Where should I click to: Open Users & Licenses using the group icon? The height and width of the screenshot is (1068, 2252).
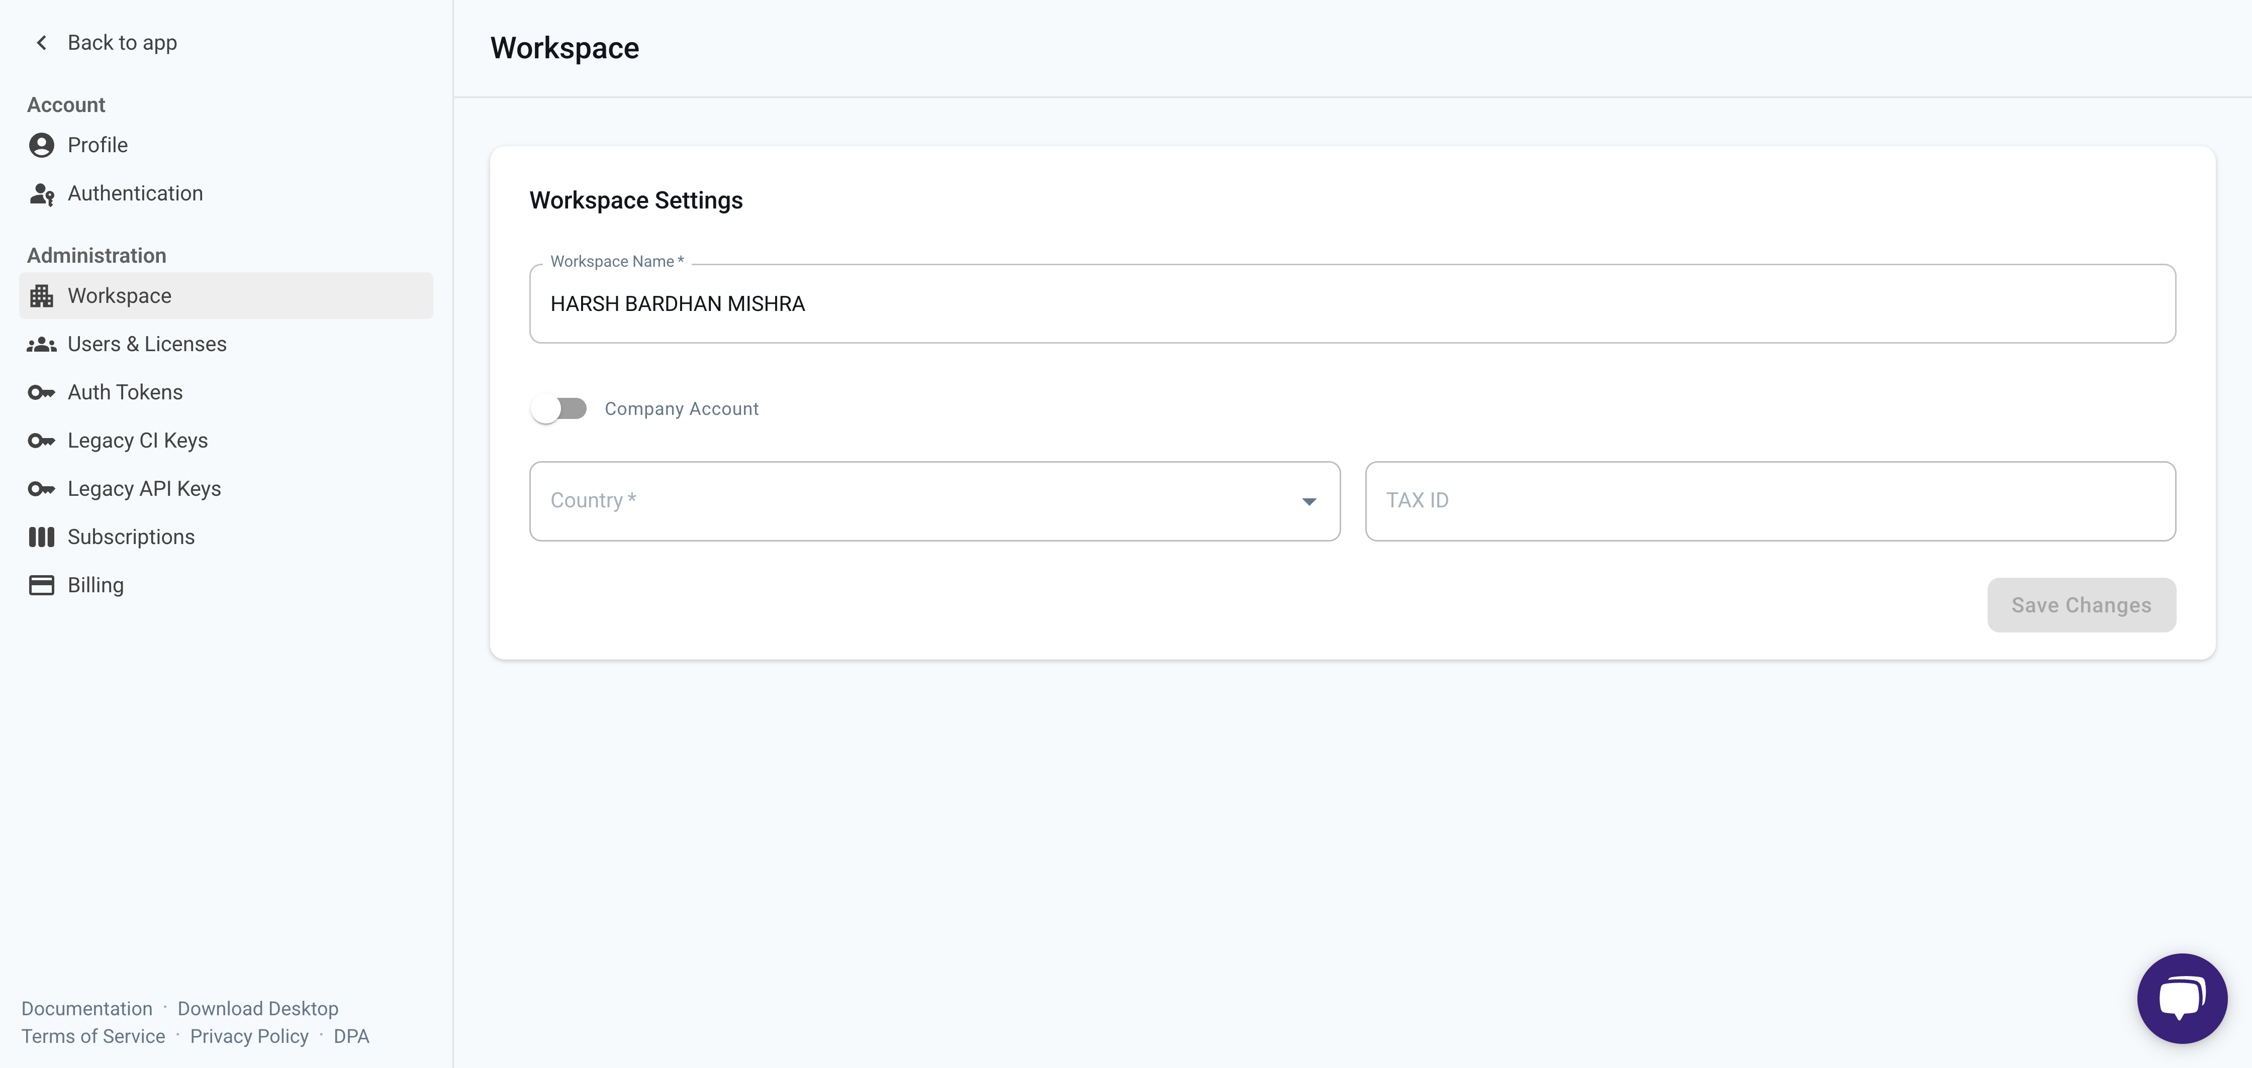[41, 344]
